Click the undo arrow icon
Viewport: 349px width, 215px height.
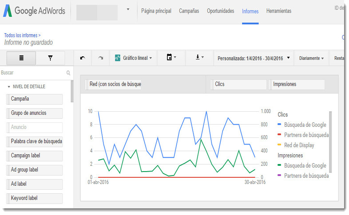click(83, 58)
